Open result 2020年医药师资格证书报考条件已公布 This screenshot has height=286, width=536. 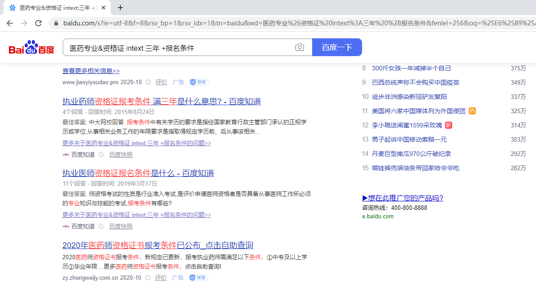[158, 245]
